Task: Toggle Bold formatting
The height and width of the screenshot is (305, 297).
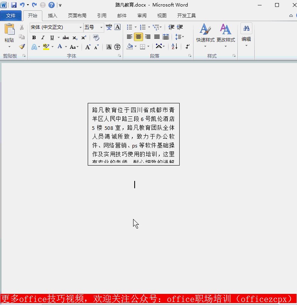Action: tap(34, 38)
